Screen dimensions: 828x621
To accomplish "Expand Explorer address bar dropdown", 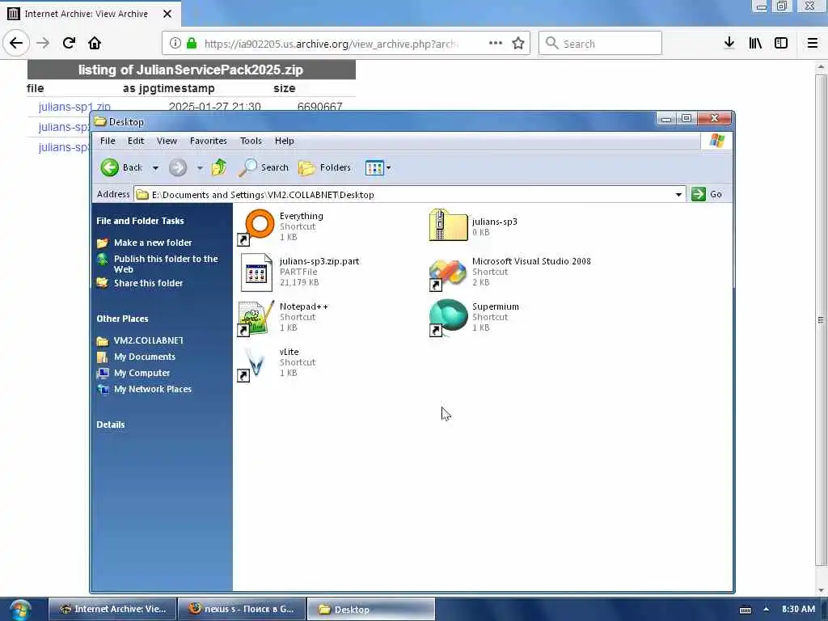I will coord(678,194).
